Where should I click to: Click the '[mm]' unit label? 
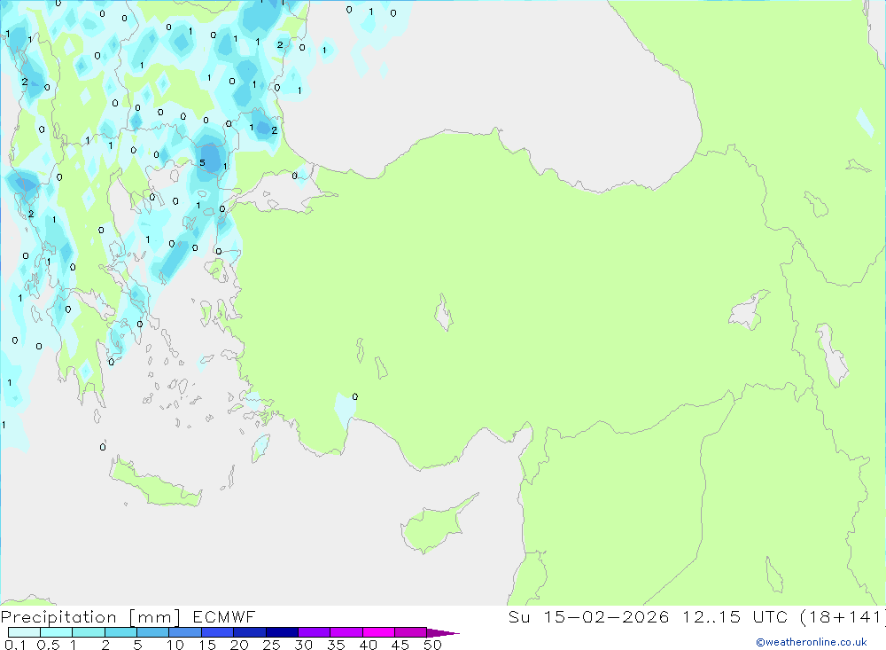pos(155,617)
